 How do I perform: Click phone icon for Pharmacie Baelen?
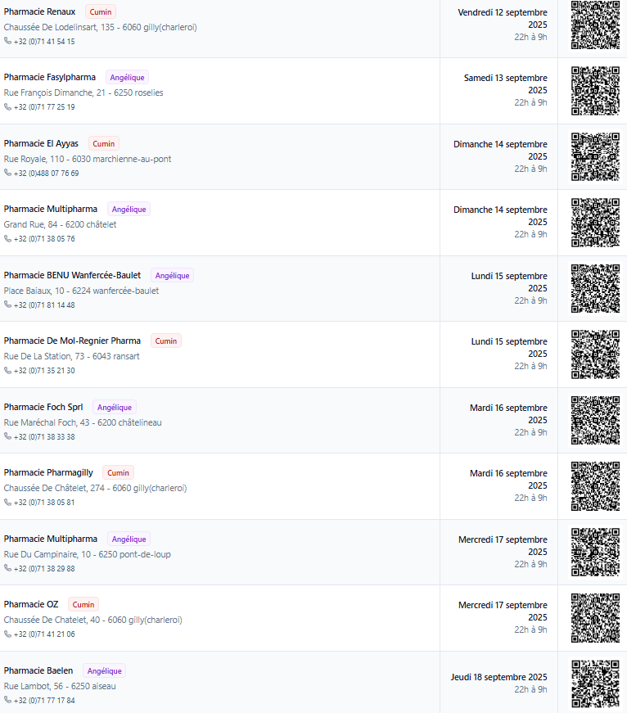pos(8,701)
